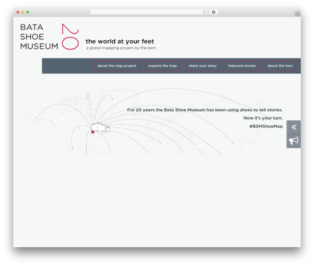Screen dimensions: 314x266
Task: Click the shoe illustration on the map
Action: point(100,128)
